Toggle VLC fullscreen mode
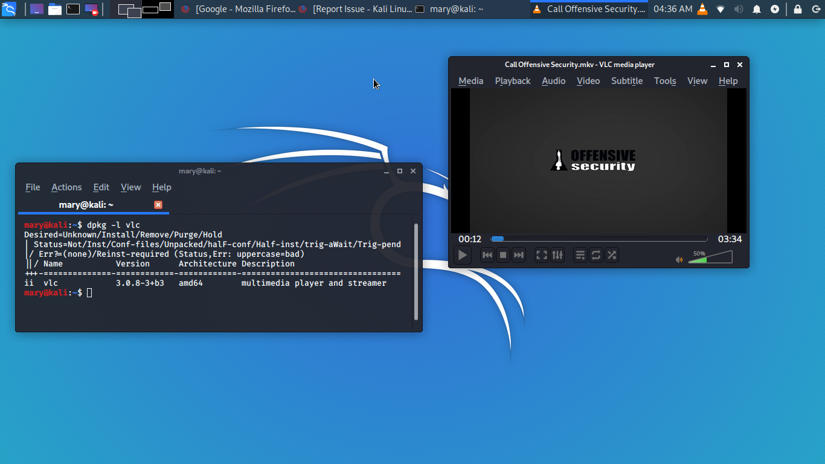Viewport: 825px width, 464px height. 542,256
